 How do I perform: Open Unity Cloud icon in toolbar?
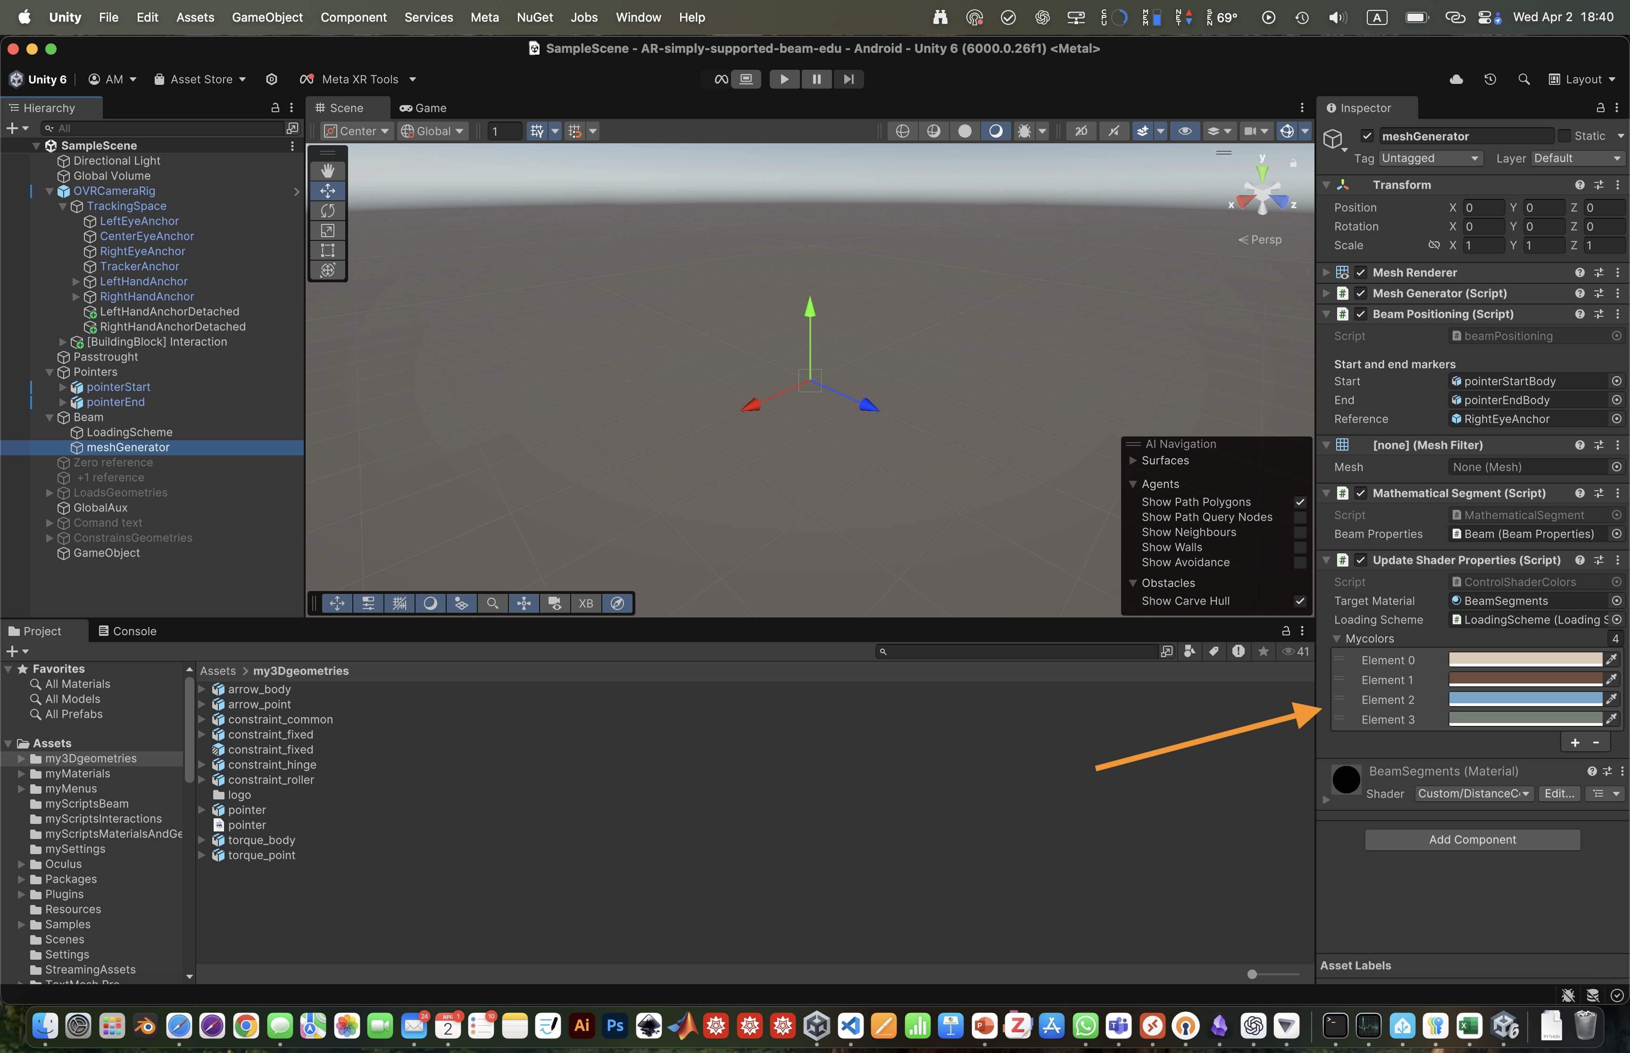click(1456, 79)
